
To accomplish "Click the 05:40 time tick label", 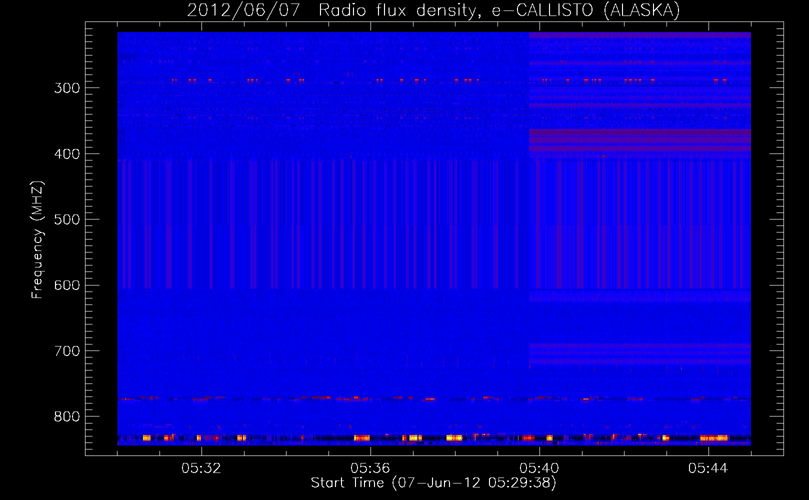I will pyautogui.click(x=539, y=468).
